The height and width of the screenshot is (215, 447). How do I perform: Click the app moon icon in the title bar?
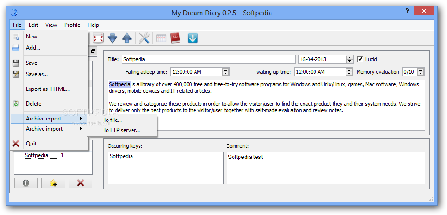click(14, 13)
